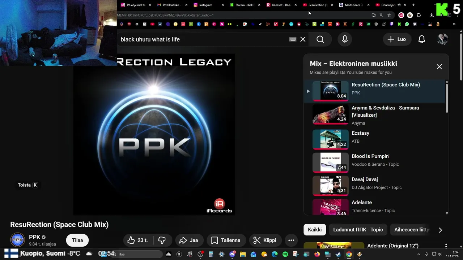Open more actions three-dot menu
463x260 pixels.
(x=291, y=240)
